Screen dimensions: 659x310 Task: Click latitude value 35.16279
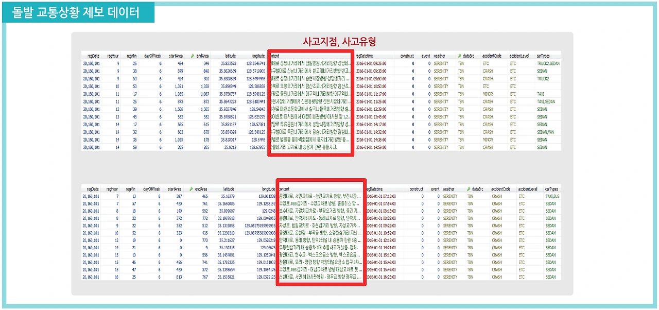pos(229,196)
